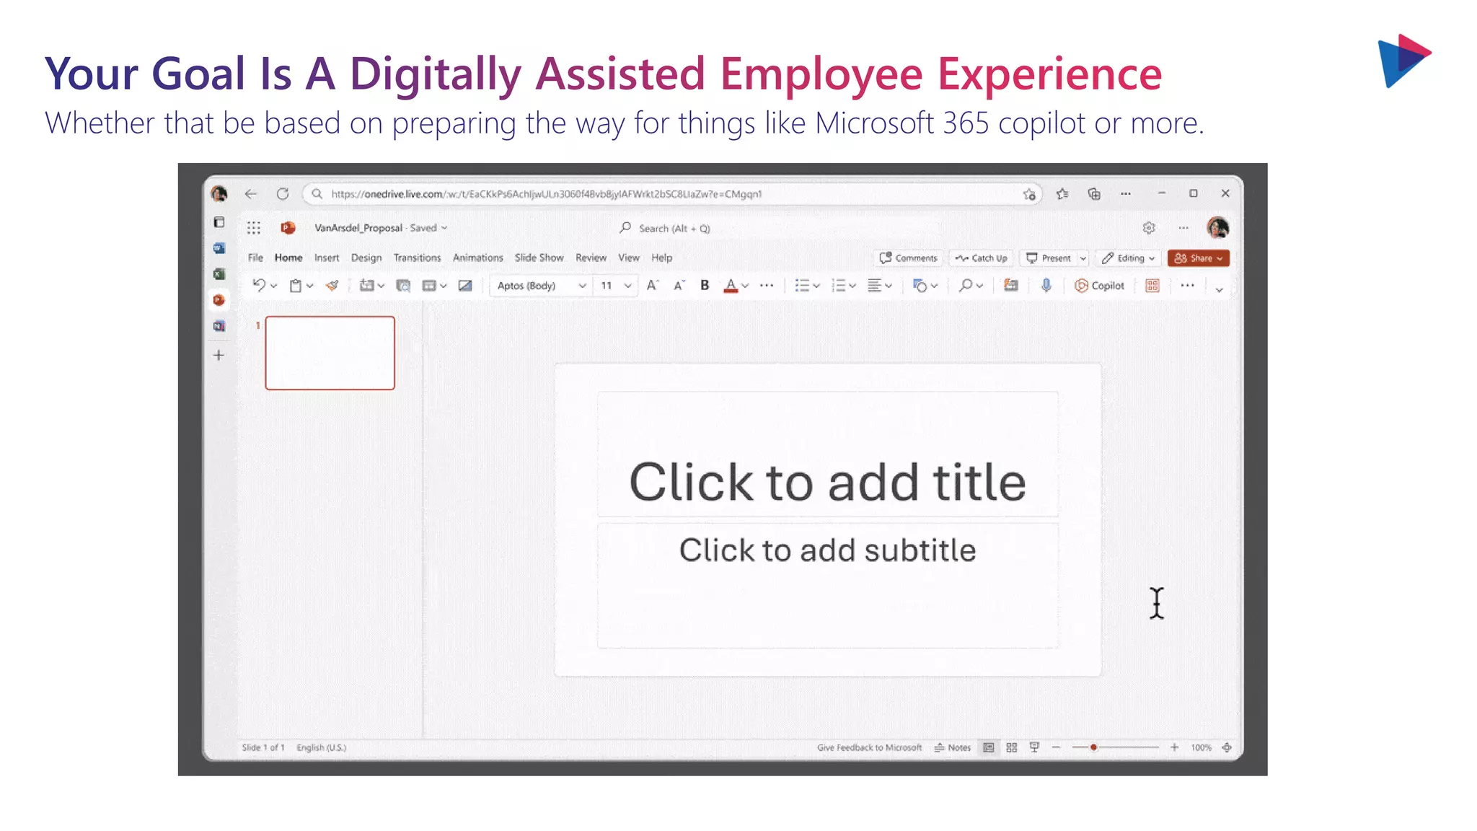Viewport: 1477px width, 831px height.
Task: Switch to the Insert tab
Action: point(327,258)
